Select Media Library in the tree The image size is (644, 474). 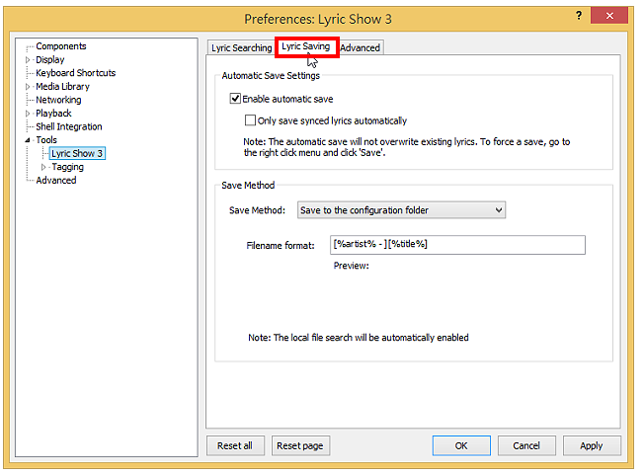pos(63,86)
